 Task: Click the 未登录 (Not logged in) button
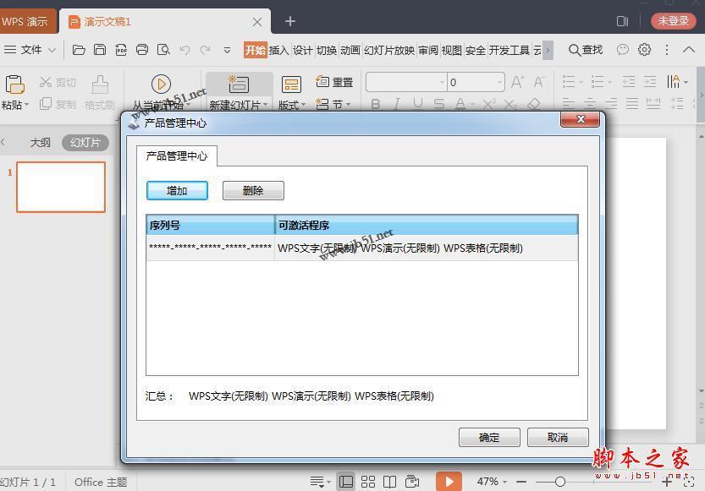click(673, 20)
